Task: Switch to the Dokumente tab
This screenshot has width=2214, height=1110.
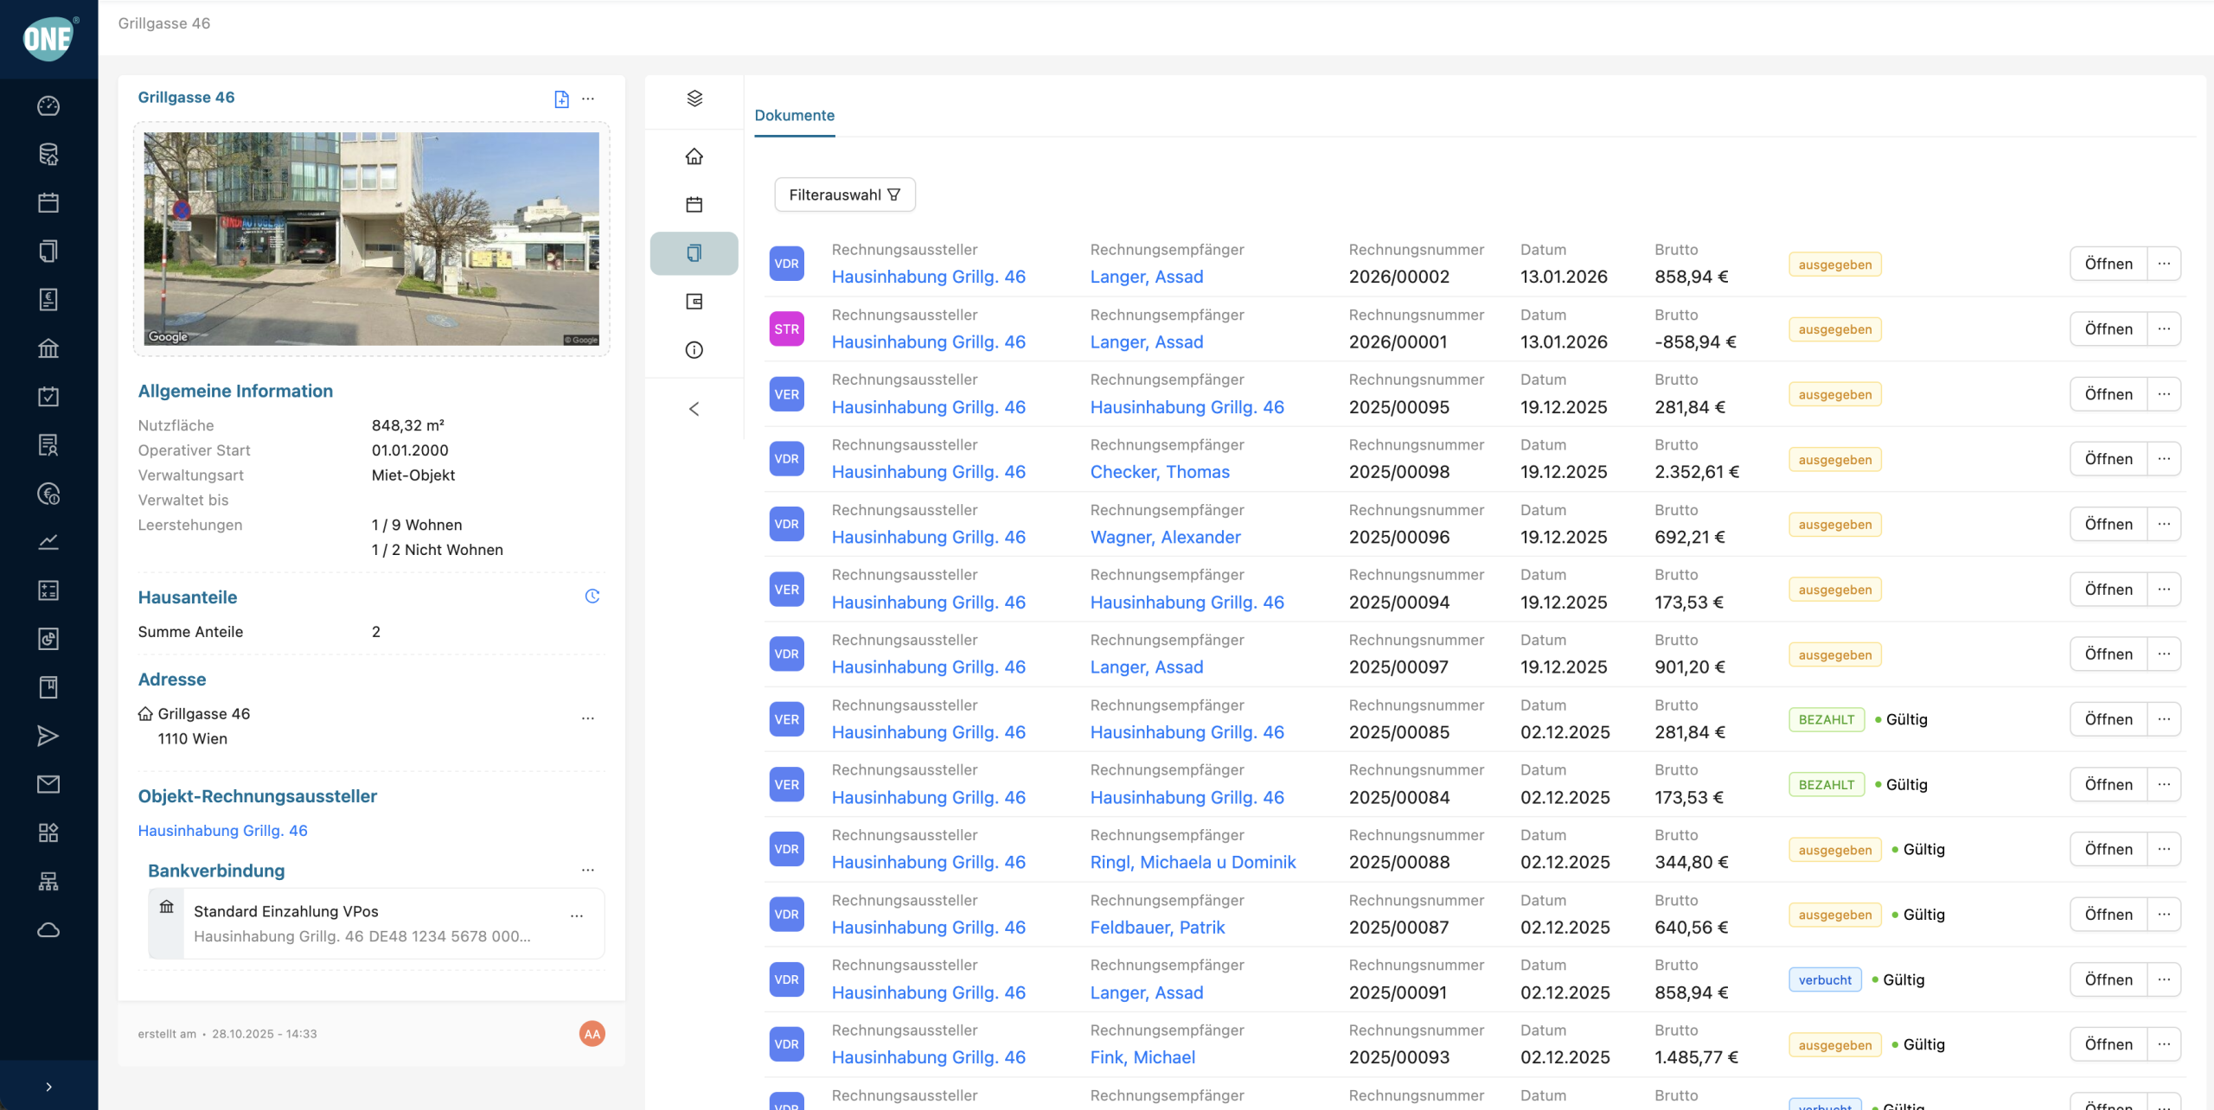Action: 794,116
